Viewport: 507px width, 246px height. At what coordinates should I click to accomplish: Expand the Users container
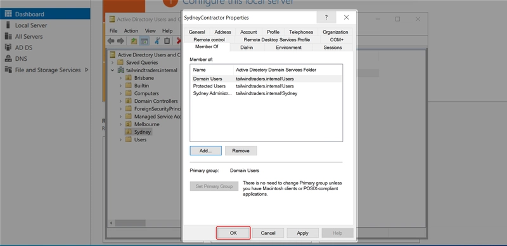(x=120, y=140)
